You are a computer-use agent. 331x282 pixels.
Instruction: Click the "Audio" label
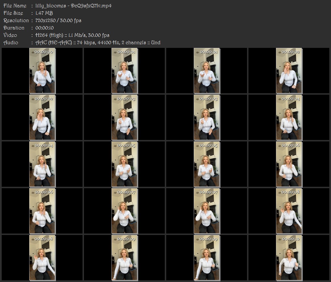tap(11, 43)
